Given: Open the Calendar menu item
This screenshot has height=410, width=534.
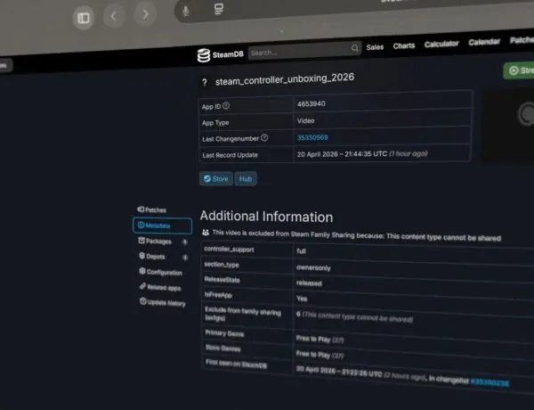Looking at the screenshot, I should [484, 42].
